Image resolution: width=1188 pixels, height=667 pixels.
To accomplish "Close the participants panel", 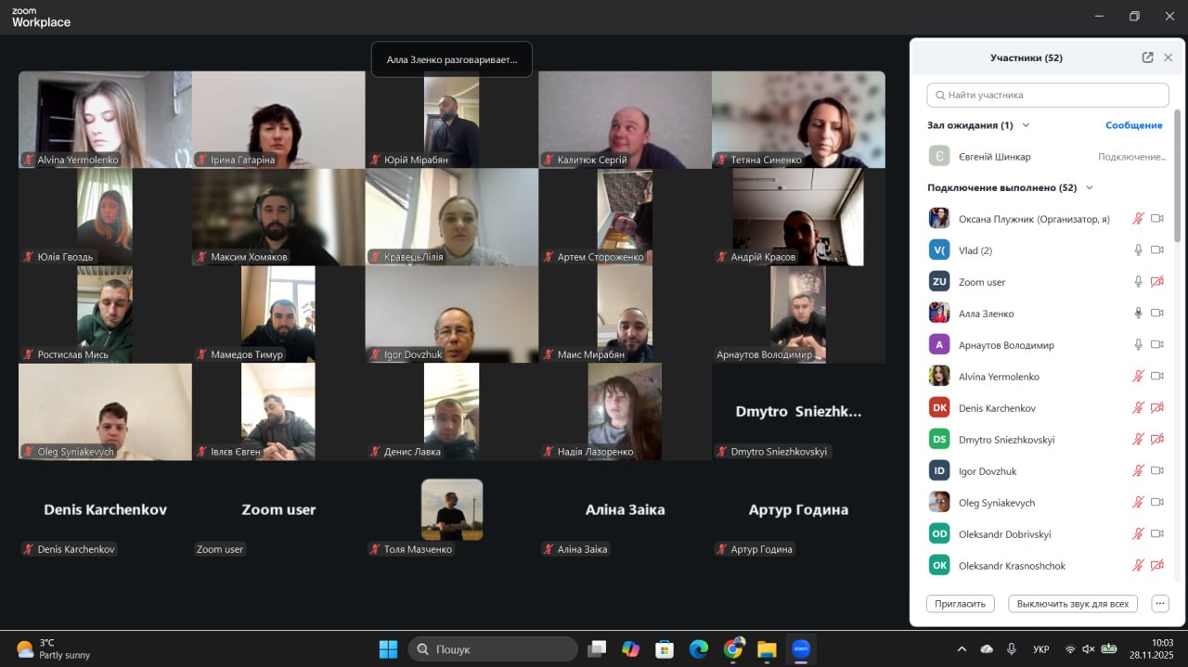I will point(1169,58).
